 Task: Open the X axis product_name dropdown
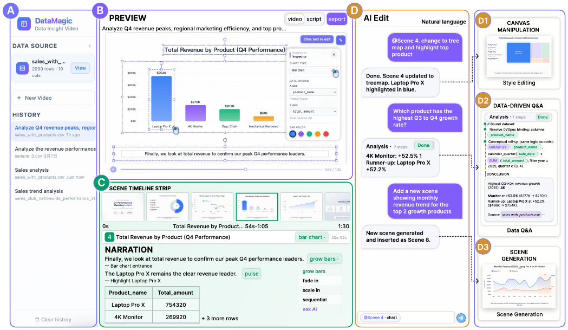tap(314, 92)
